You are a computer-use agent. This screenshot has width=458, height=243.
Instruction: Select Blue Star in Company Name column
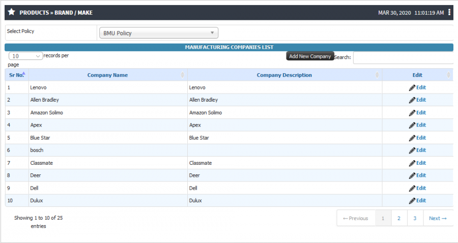[40, 138]
